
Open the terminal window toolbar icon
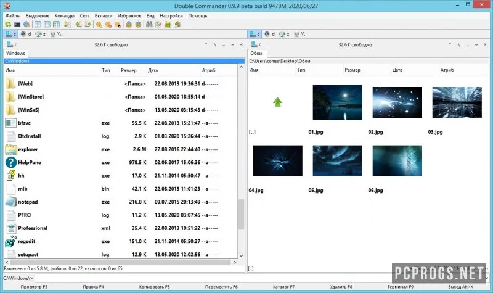(17, 24)
